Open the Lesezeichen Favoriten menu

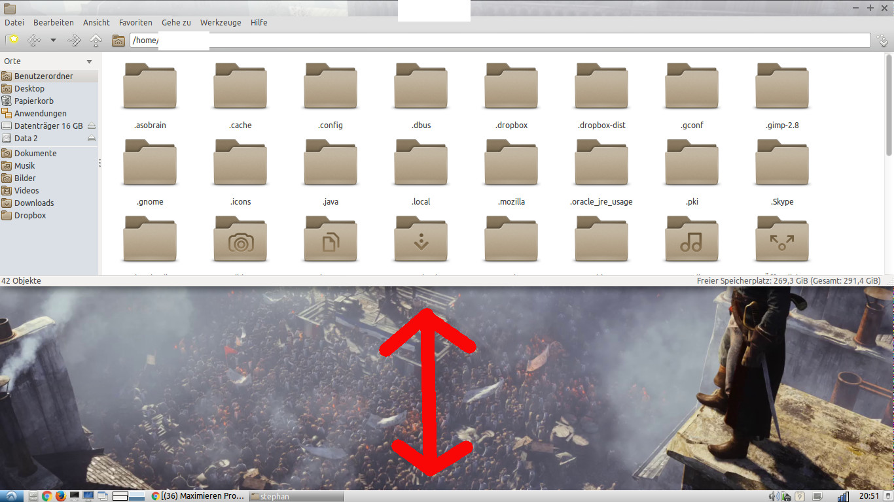pyautogui.click(x=135, y=22)
